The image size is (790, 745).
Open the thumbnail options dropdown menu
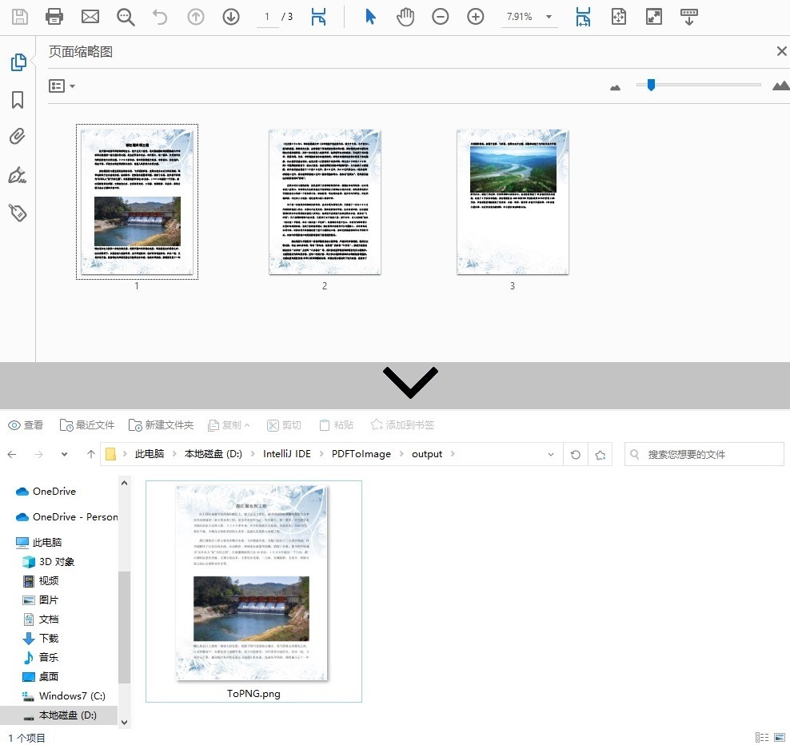coord(62,86)
